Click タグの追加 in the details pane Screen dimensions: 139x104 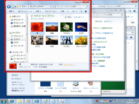(43, 67)
